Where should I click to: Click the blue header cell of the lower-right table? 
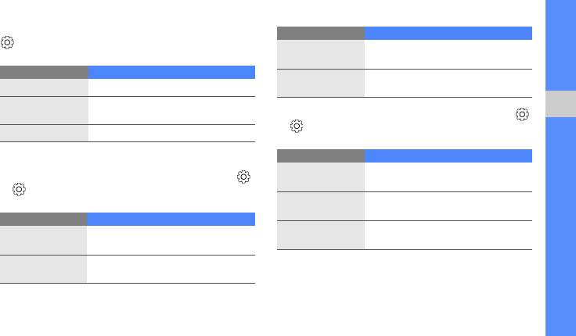[x=448, y=155]
